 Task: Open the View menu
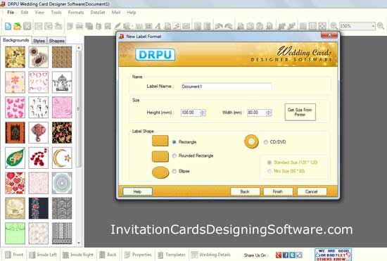(x=39, y=13)
